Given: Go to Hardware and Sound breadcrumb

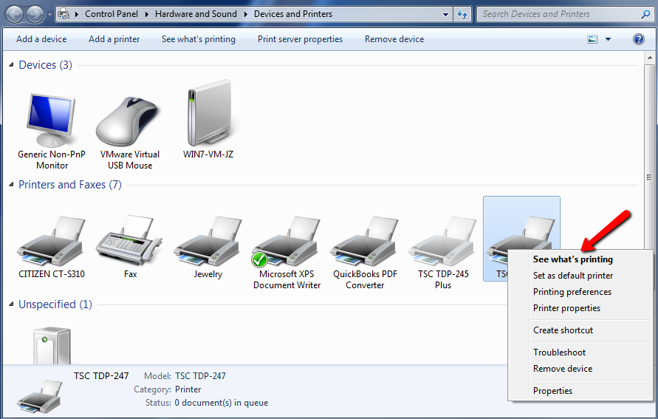Looking at the screenshot, I should [196, 14].
